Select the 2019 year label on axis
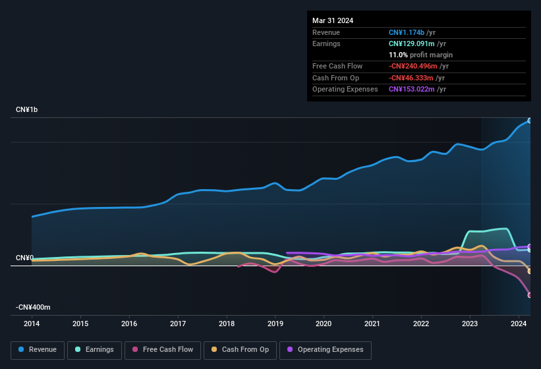Viewport: 541px width, 369px height. (x=275, y=324)
